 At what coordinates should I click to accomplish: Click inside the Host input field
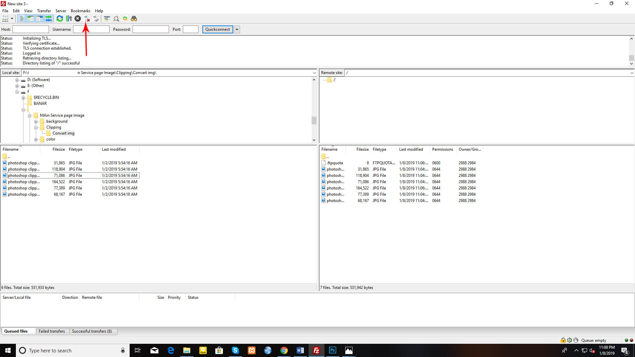[31, 29]
